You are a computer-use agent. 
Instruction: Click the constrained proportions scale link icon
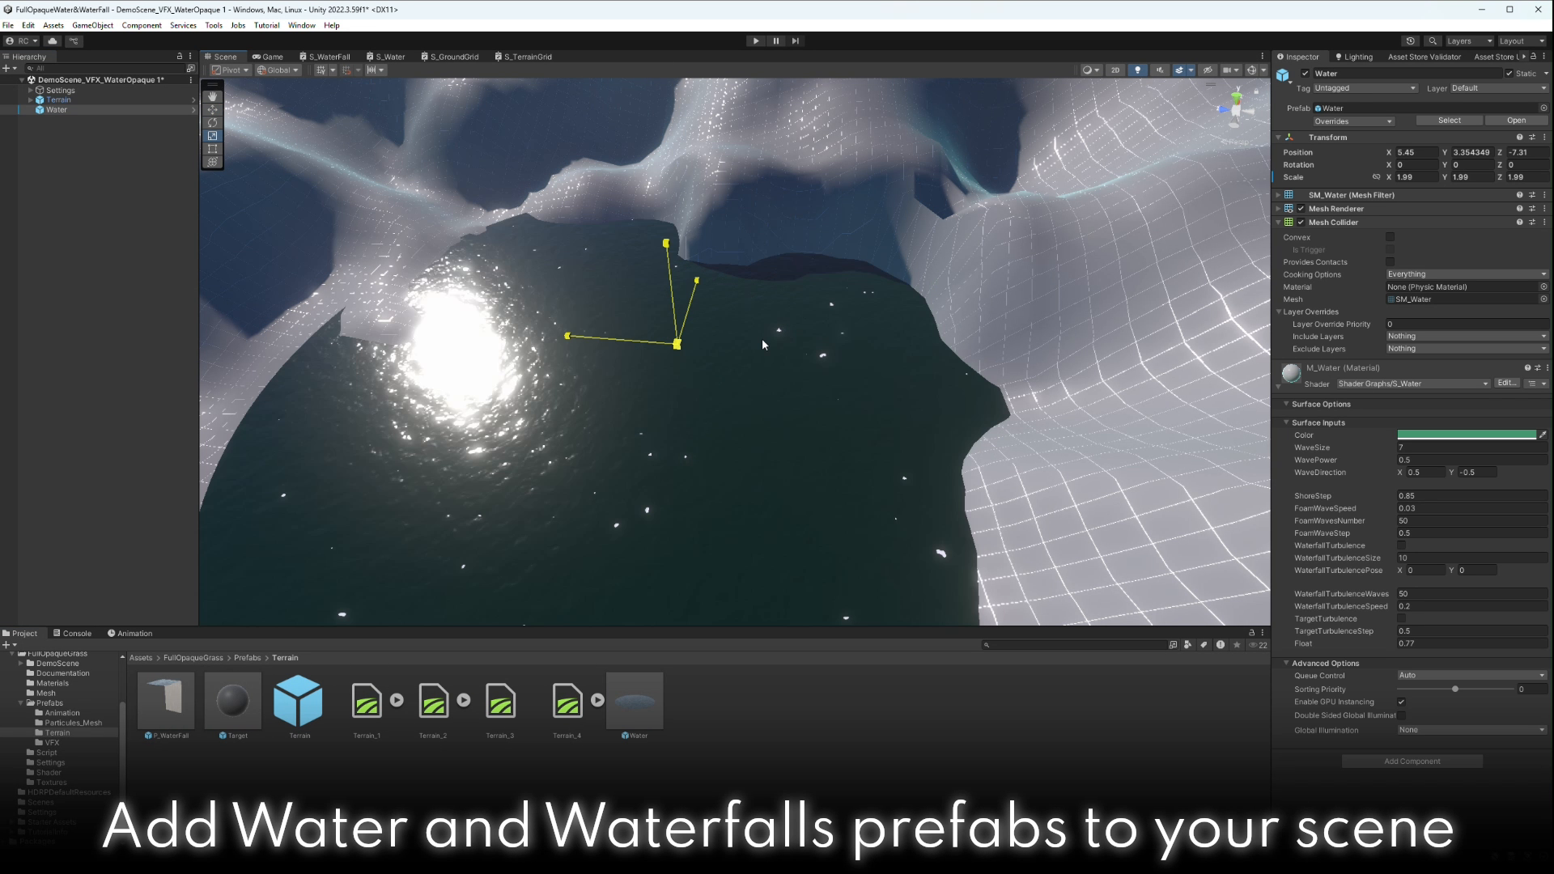click(1376, 177)
